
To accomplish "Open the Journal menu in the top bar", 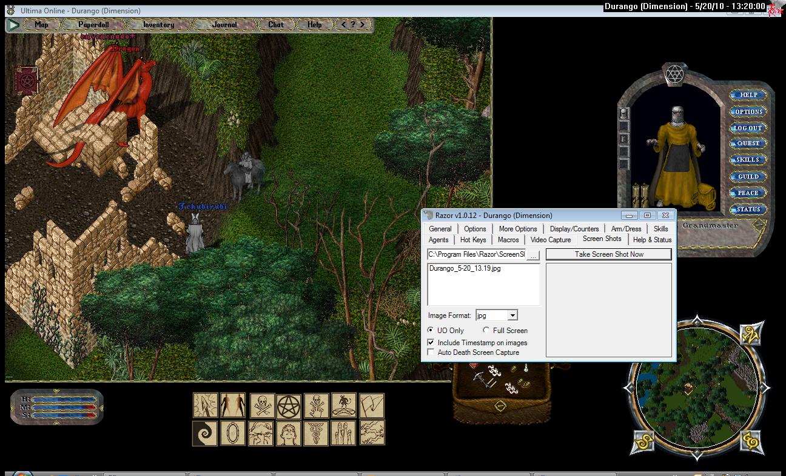I will (x=224, y=25).
